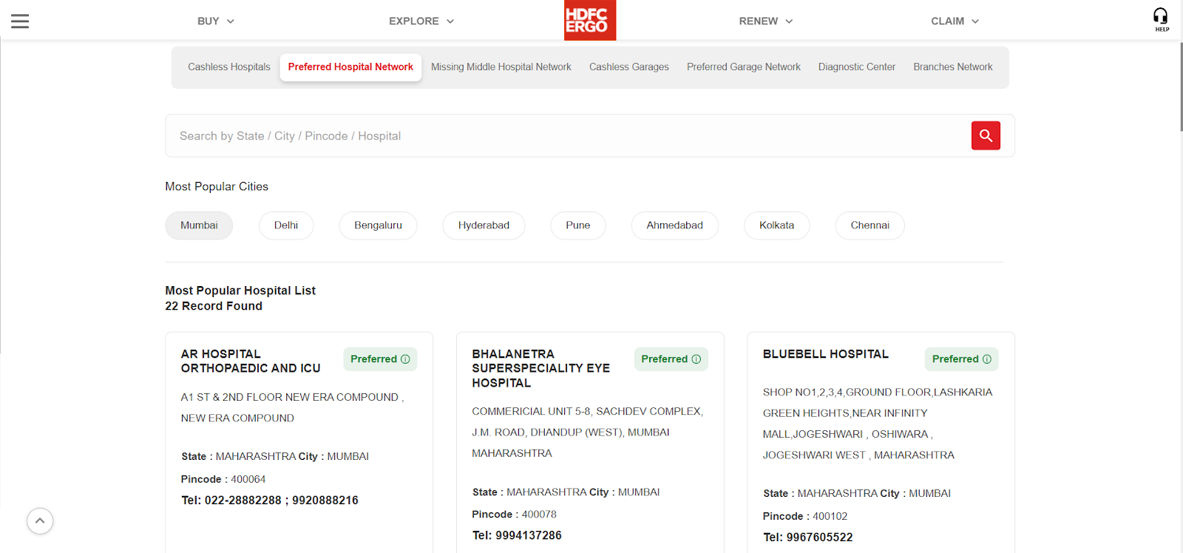Open the RENEW dropdown menu
This screenshot has width=1183, height=553.
coord(765,21)
